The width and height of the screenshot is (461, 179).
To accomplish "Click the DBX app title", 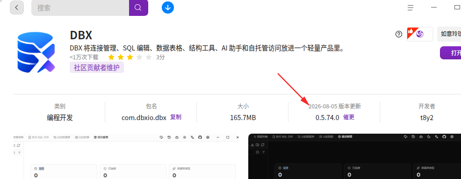I will [x=81, y=36].
